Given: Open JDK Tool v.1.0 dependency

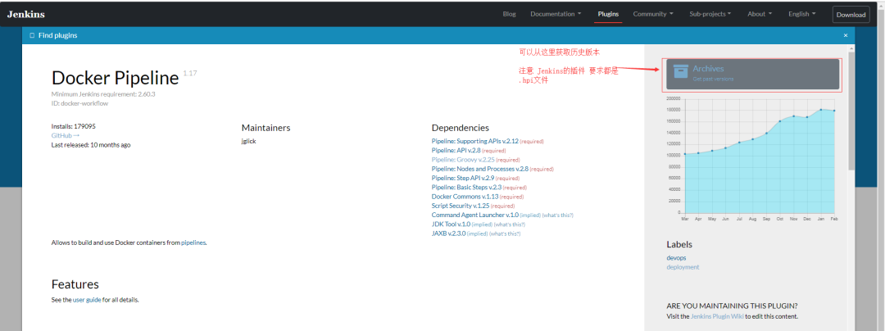Looking at the screenshot, I should 451,224.
